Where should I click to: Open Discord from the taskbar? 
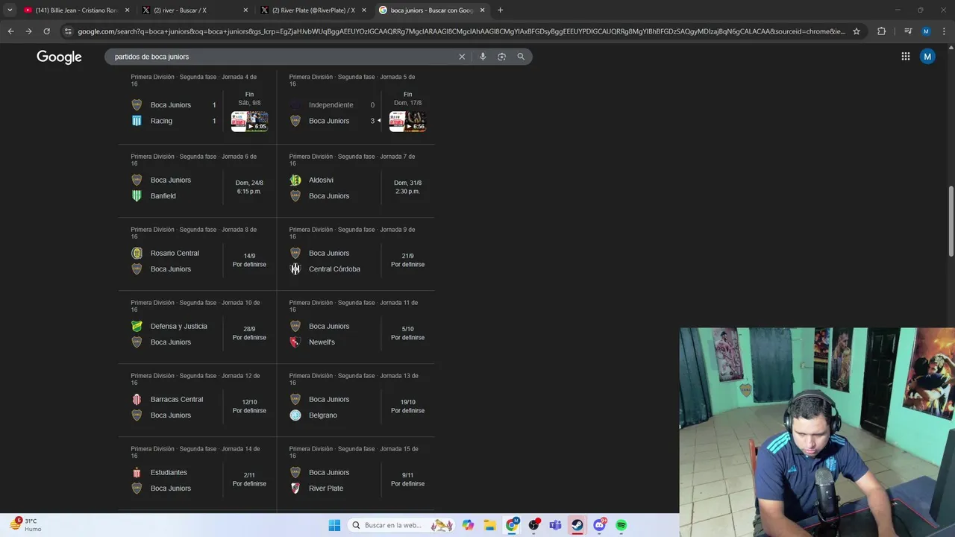[x=599, y=525]
